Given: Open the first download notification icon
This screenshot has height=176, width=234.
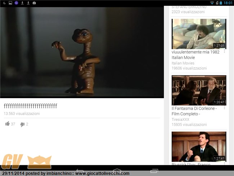Looking at the screenshot, I should pyautogui.click(x=22, y=3).
